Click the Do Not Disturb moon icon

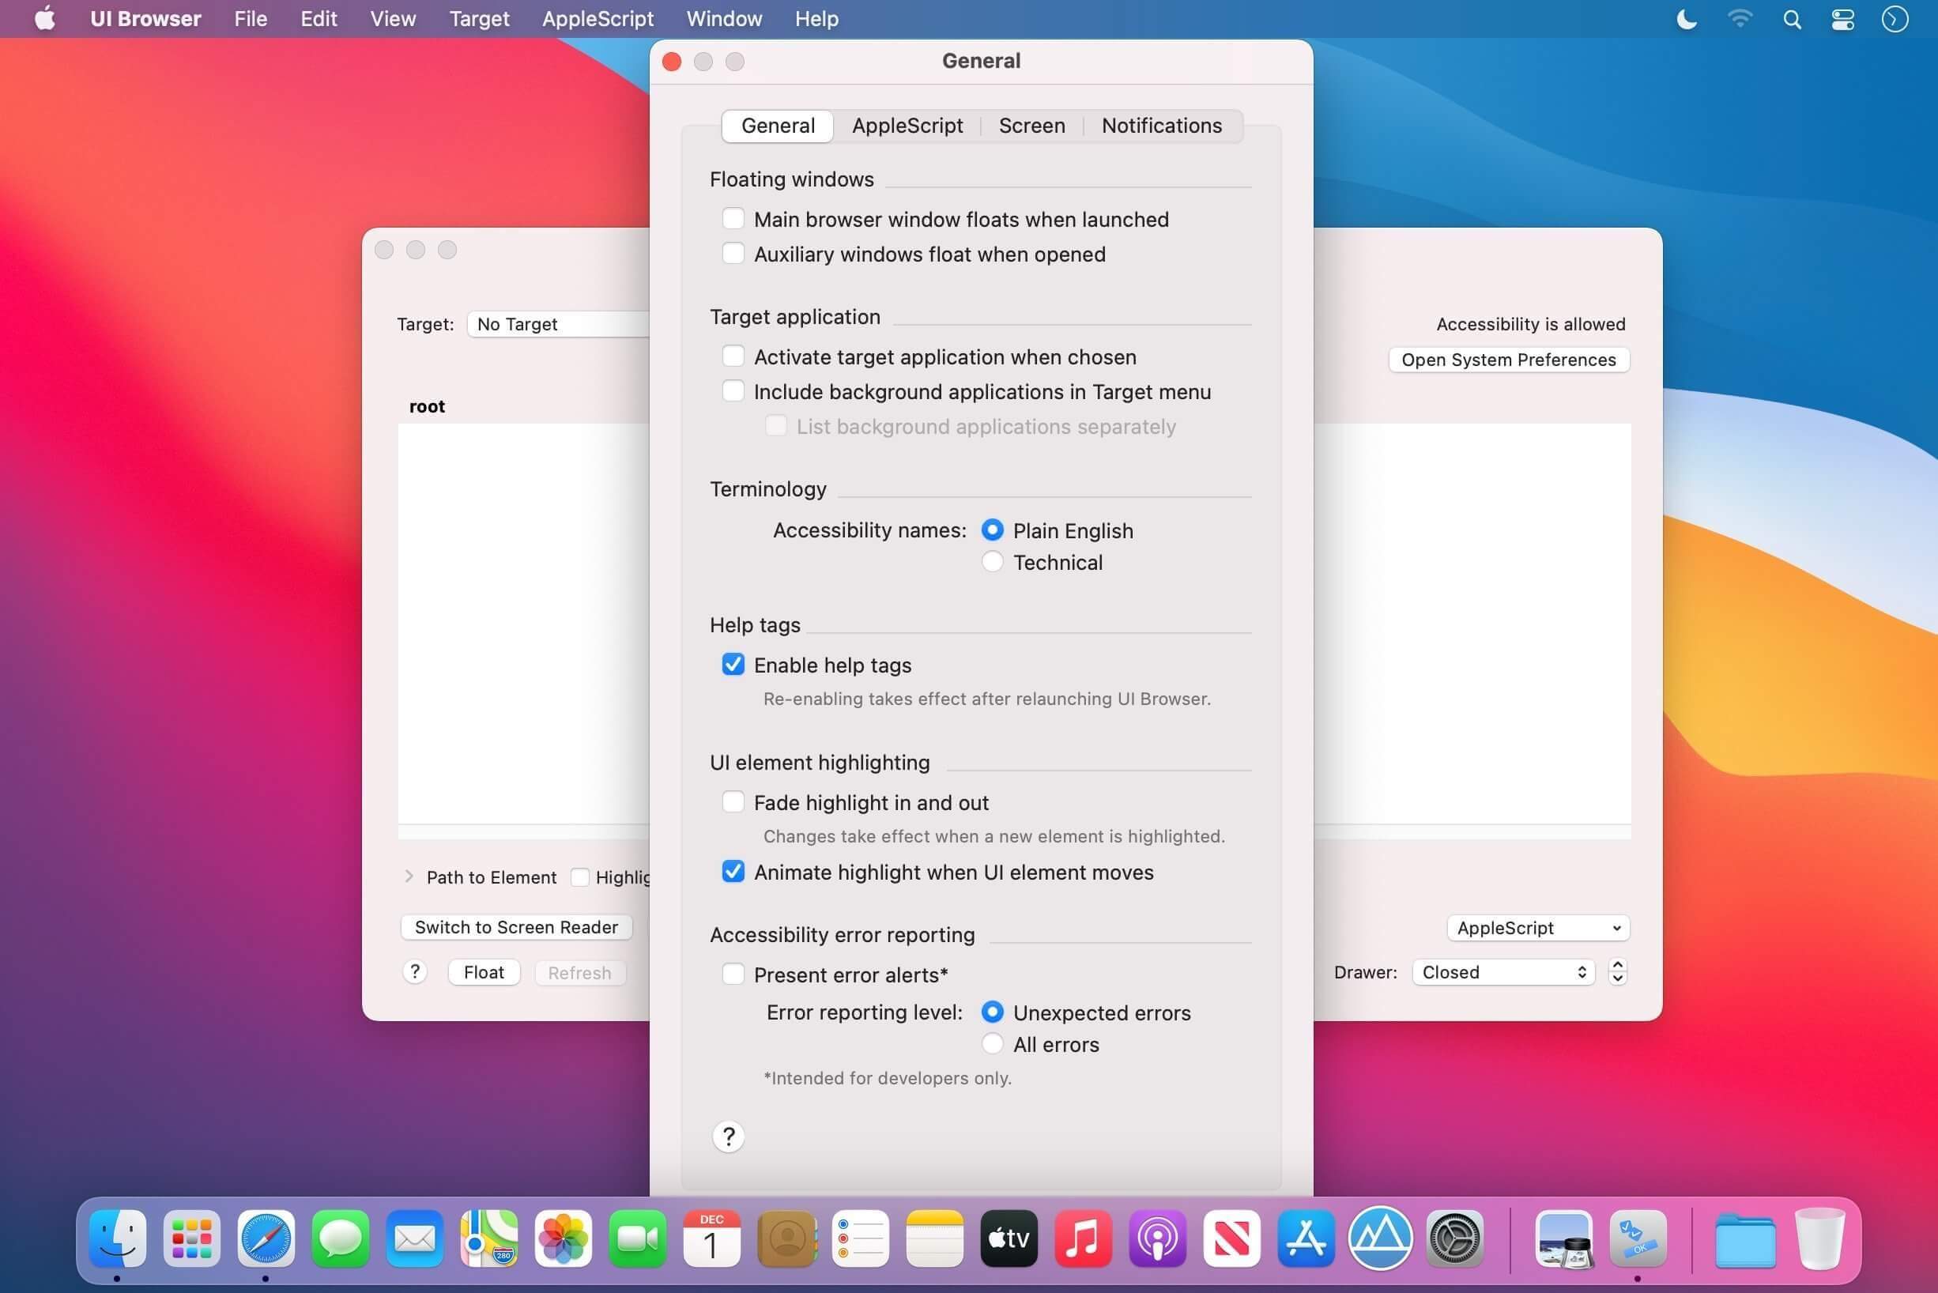pyautogui.click(x=1687, y=19)
